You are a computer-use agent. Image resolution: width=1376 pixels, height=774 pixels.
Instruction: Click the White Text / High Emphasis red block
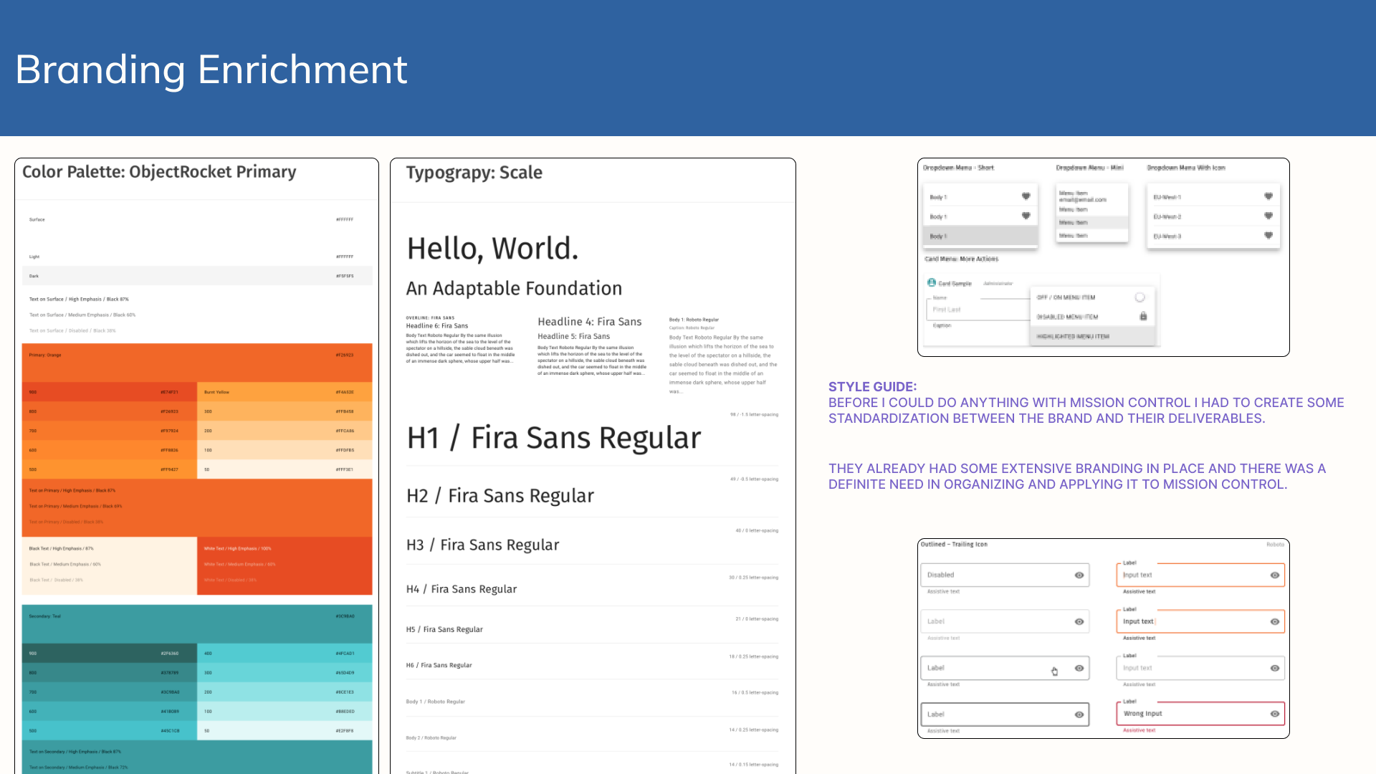pos(285,565)
